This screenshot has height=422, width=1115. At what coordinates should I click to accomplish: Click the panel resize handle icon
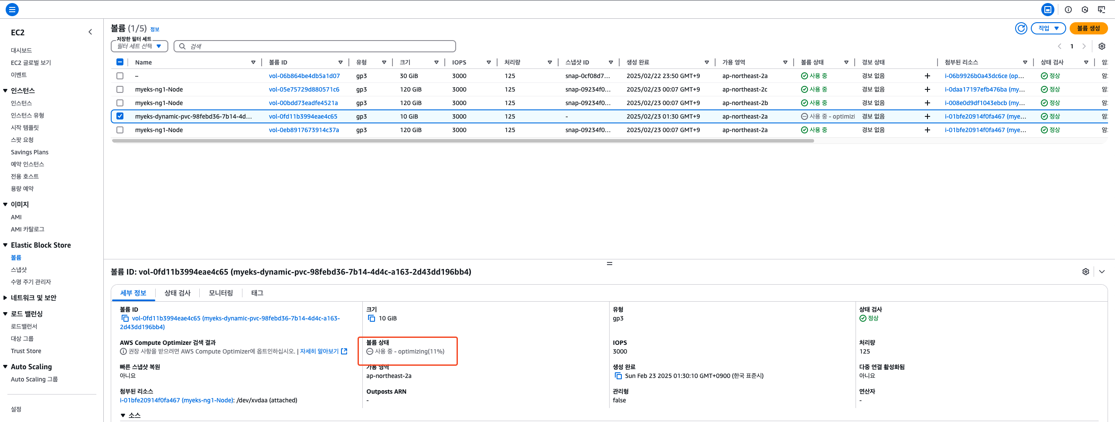[x=610, y=263]
